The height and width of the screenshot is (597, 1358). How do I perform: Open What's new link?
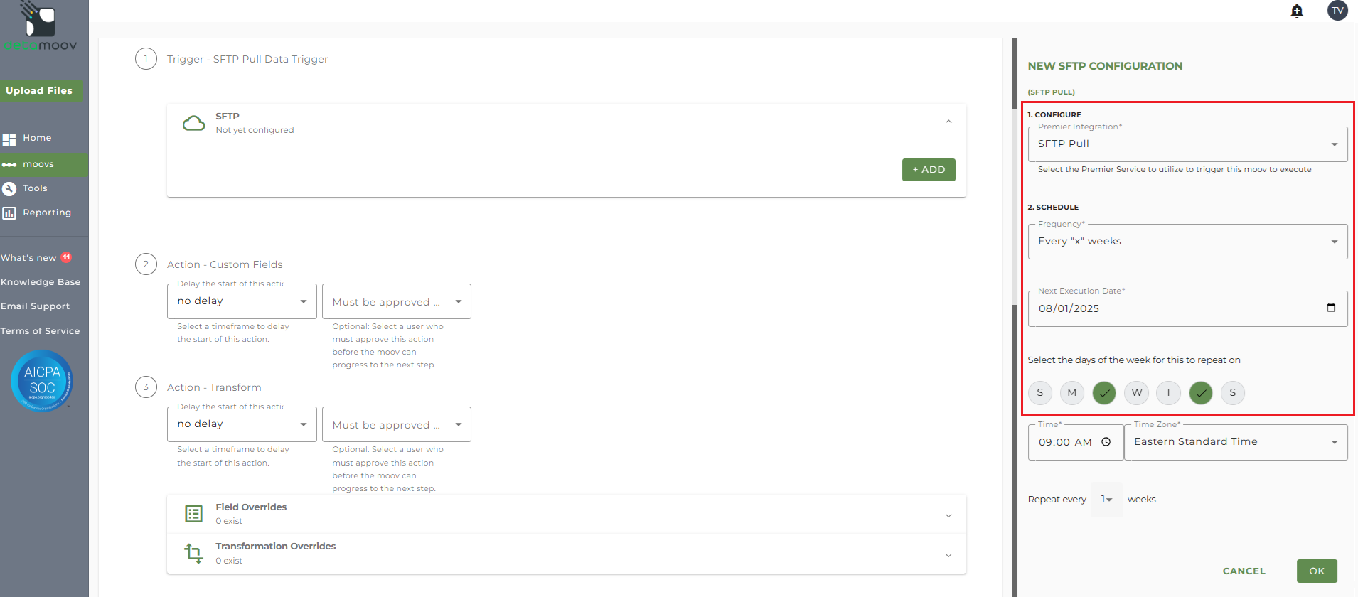(28, 258)
